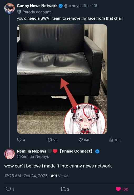
Task: Reply to Remilia's tweet with 3 replies
Action: tap(8, 189)
